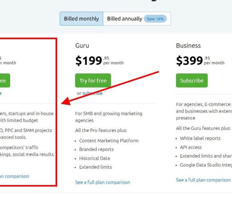
Task: Hit the Business plan Subscribe button
Action: [191, 81]
